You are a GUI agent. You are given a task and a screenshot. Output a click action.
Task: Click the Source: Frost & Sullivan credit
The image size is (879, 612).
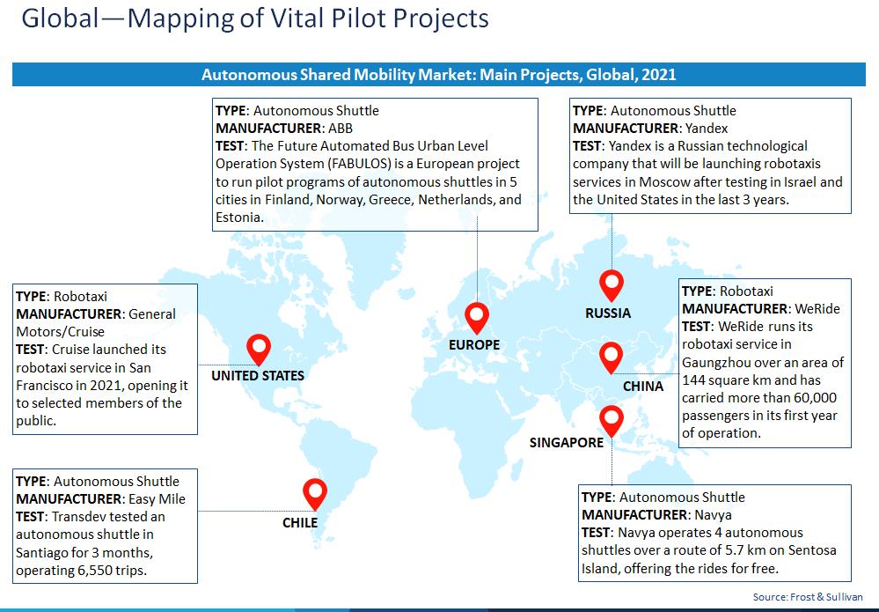coord(808,597)
